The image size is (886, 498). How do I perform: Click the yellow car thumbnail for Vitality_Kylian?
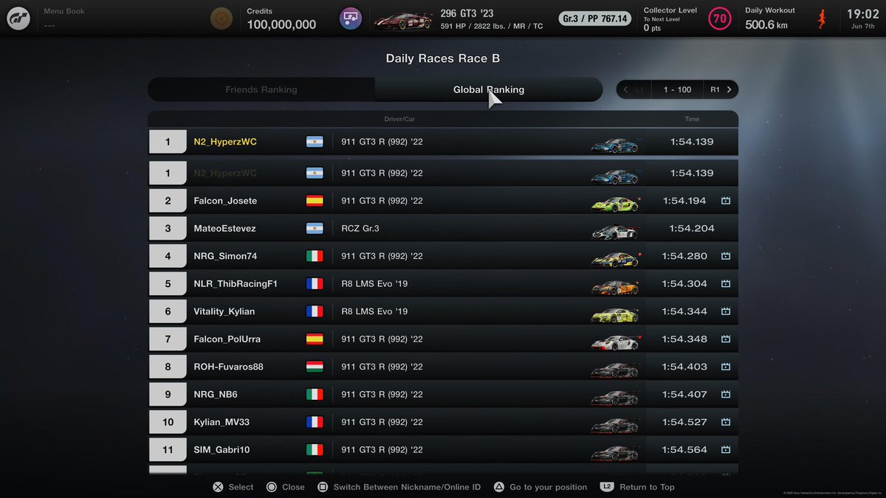point(614,314)
